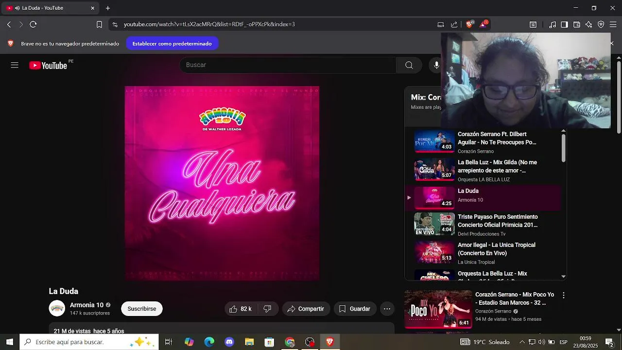
Task: Click playlist scroll up arrow
Action: (x=564, y=131)
